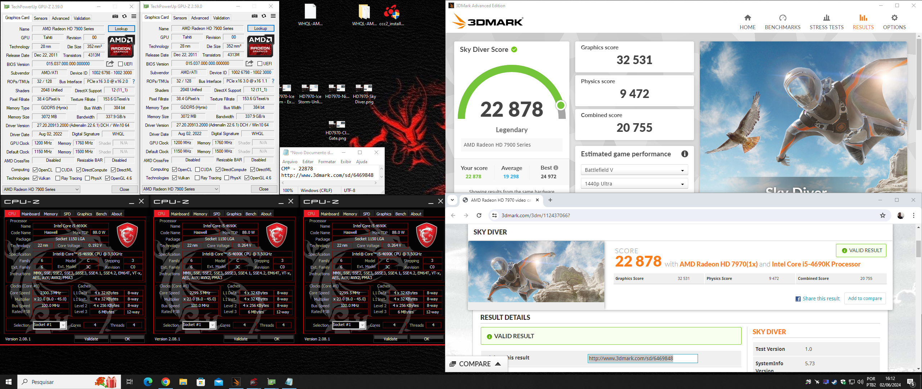Reload the browser page
This screenshot has height=389, width=922.
[479, 215]
